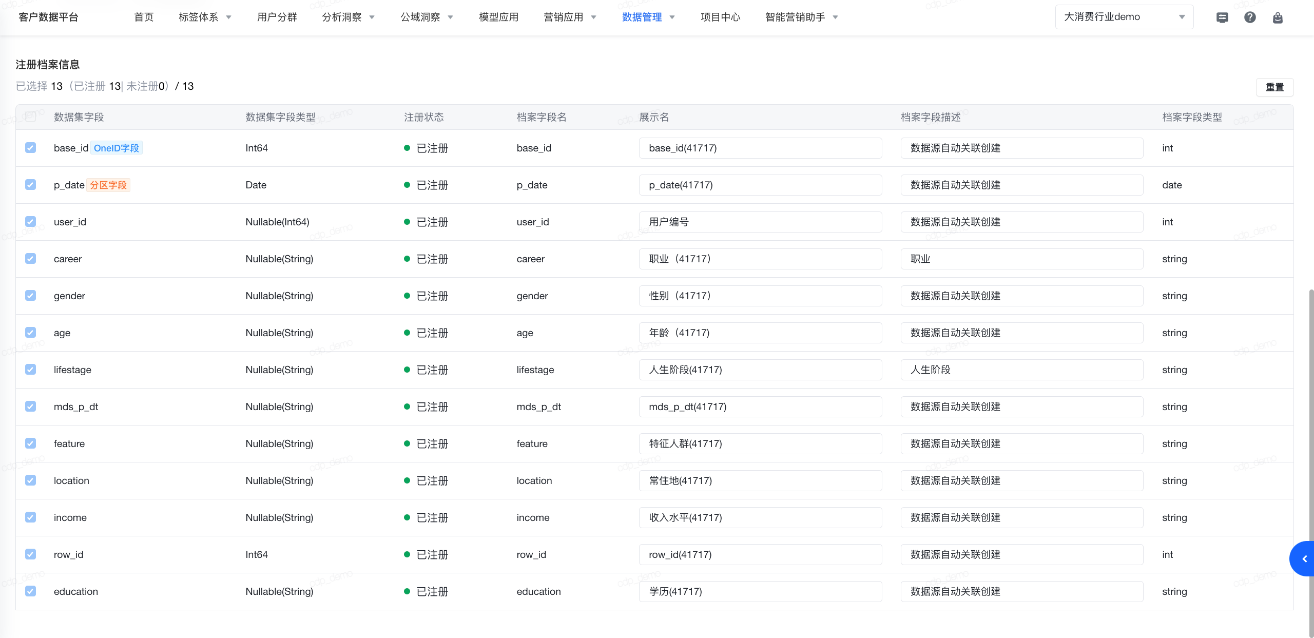The height and width of the screenshot is (638, 1314).
Task: Uncheck the feature row checkbox
Action: (31, 443)
